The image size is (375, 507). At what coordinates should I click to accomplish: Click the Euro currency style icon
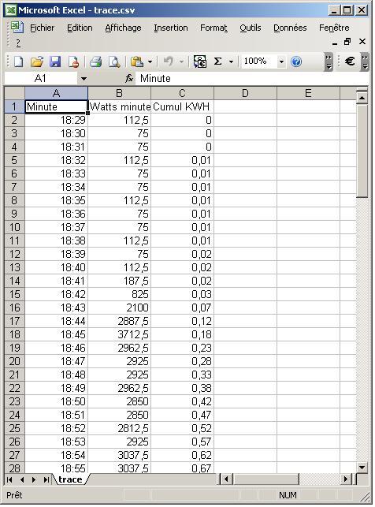pyautogui.click(x=350, y=62)
